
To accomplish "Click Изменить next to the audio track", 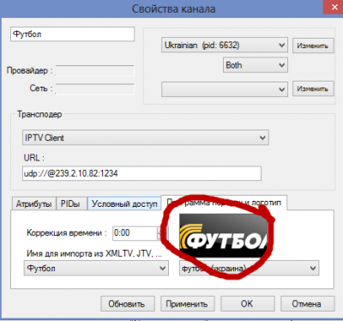I will (x=313, y=45).
